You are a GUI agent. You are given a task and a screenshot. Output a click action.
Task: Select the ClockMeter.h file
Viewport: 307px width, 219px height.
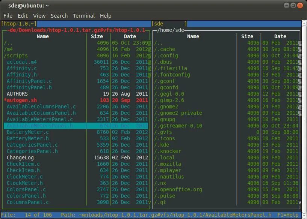76,183
